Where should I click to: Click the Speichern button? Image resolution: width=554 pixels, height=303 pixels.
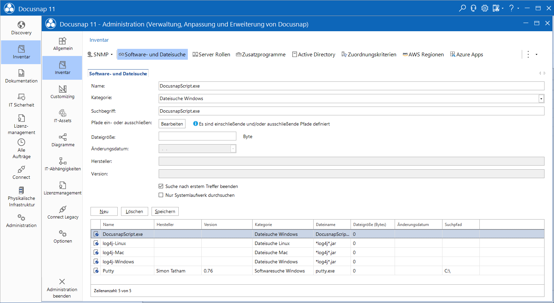click(x=165, y=211)
